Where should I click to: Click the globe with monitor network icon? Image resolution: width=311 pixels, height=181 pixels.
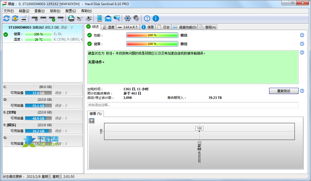click(117, 18)
